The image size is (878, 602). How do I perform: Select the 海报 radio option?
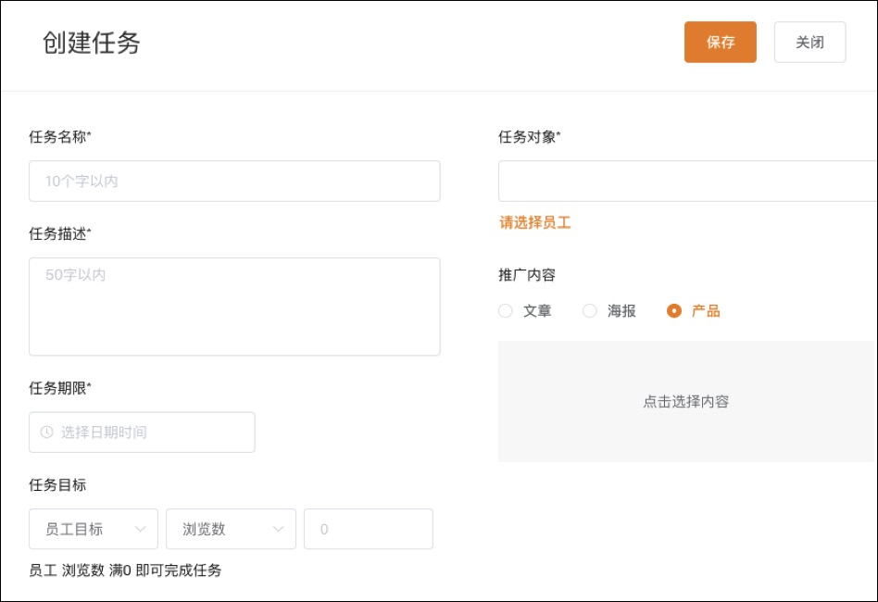pos(590,311)
